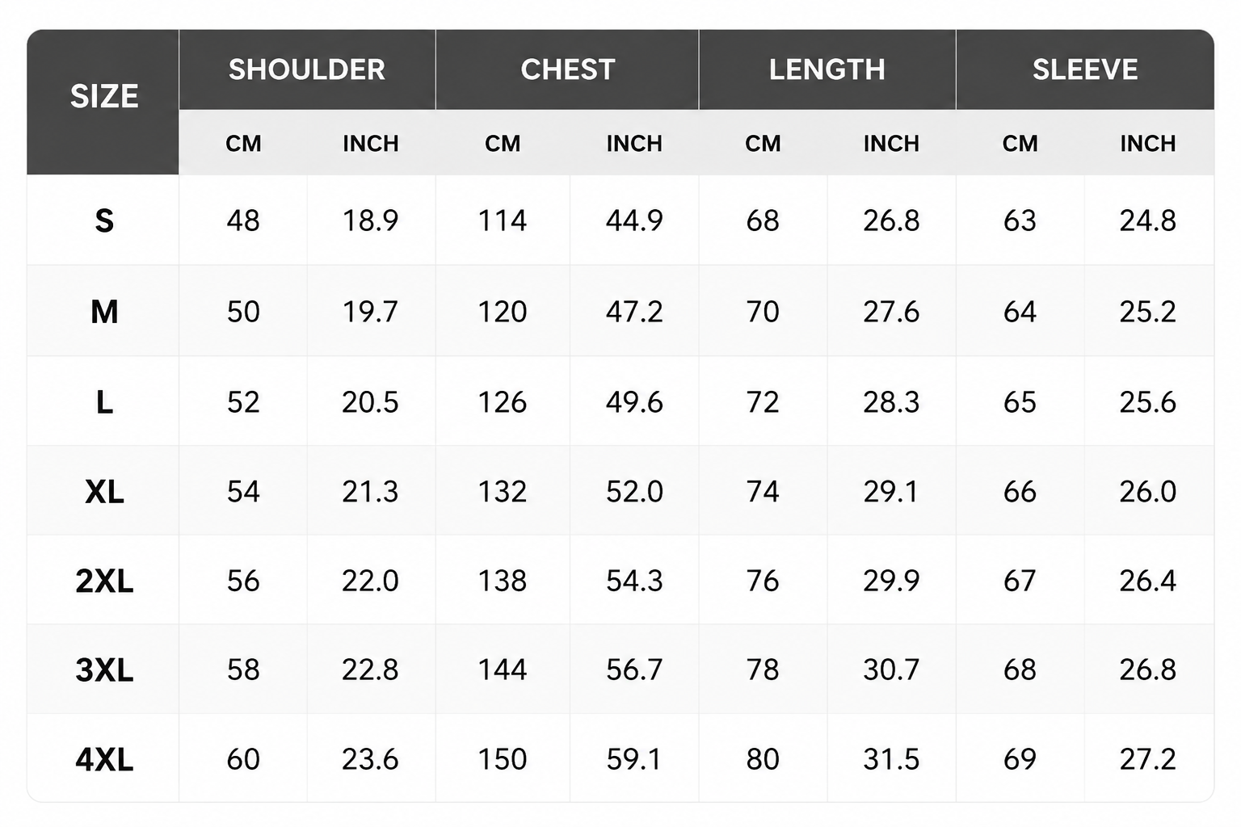Select the 3XL size row label
This screenshot has width=1241, height=827.
point(104,670)
